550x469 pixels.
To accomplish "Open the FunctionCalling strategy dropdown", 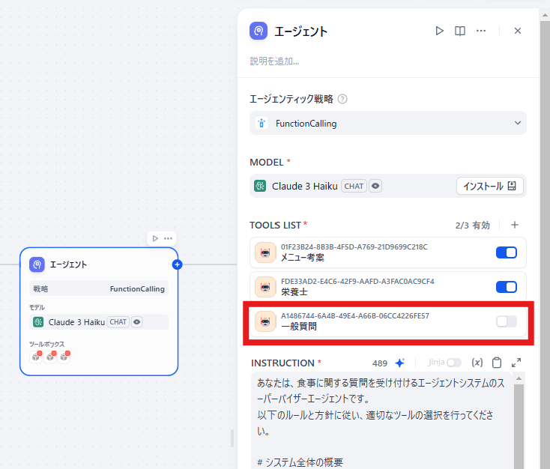I will point(387,123).
